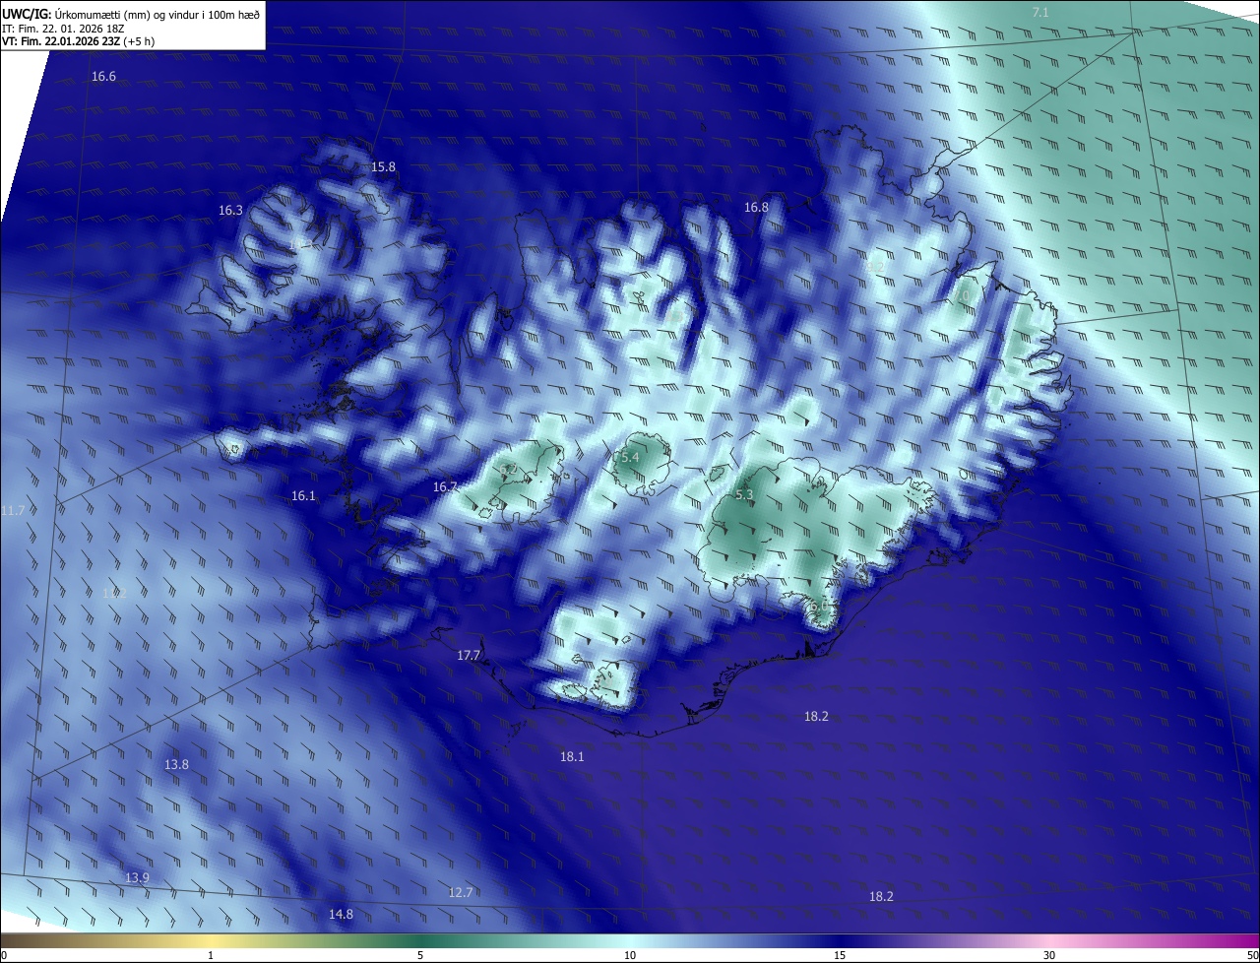Click the 16.6 value label
This screenshot has height=963, width=1260.
103,77
